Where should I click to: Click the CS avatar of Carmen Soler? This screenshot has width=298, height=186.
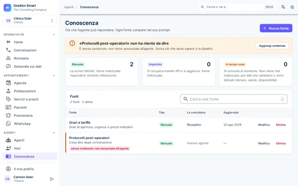7,179
